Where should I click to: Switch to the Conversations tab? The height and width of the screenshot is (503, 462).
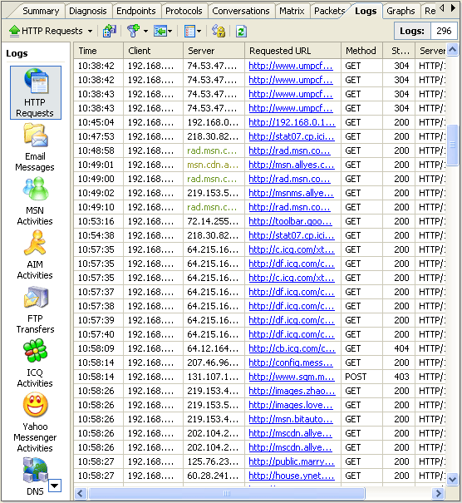coord(241,11)
